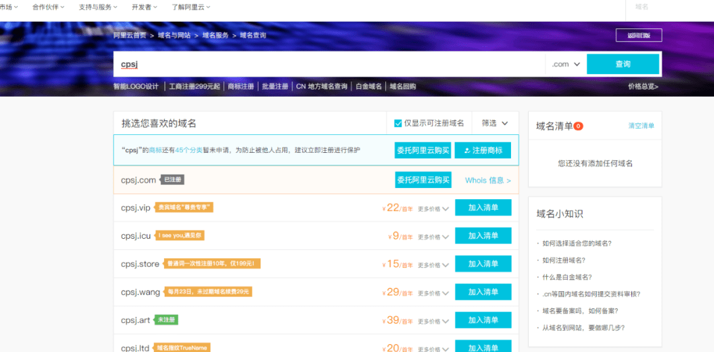
Task: Open 域名服务 breadcrumb link
Action: [x=216, y=35]
